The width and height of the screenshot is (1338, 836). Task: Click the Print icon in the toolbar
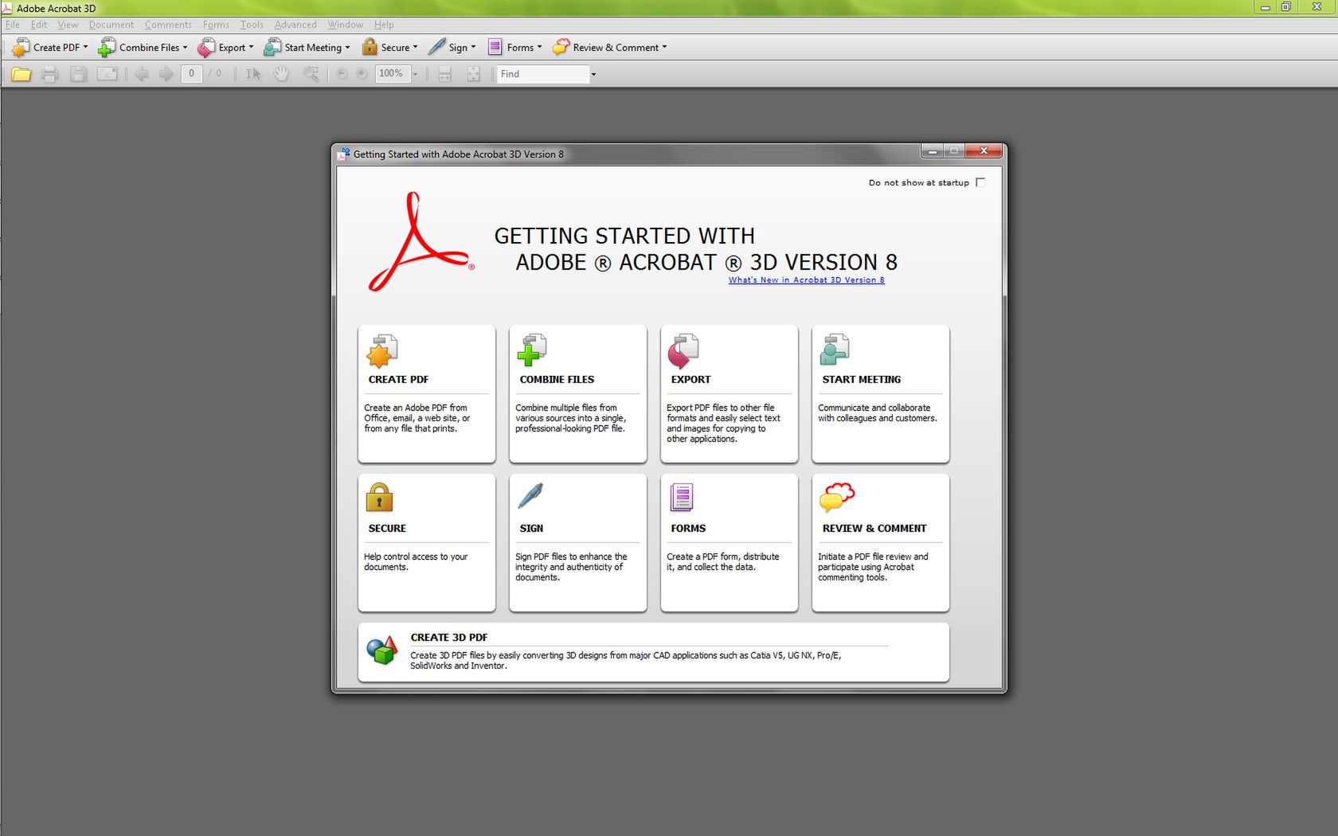[x=50, y=74]
